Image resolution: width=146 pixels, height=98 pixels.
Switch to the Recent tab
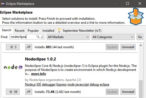point(20,31)
